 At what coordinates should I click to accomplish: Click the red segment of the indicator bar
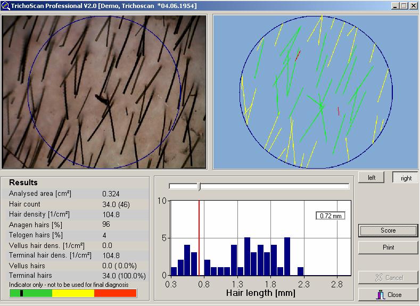coord(115,293)
